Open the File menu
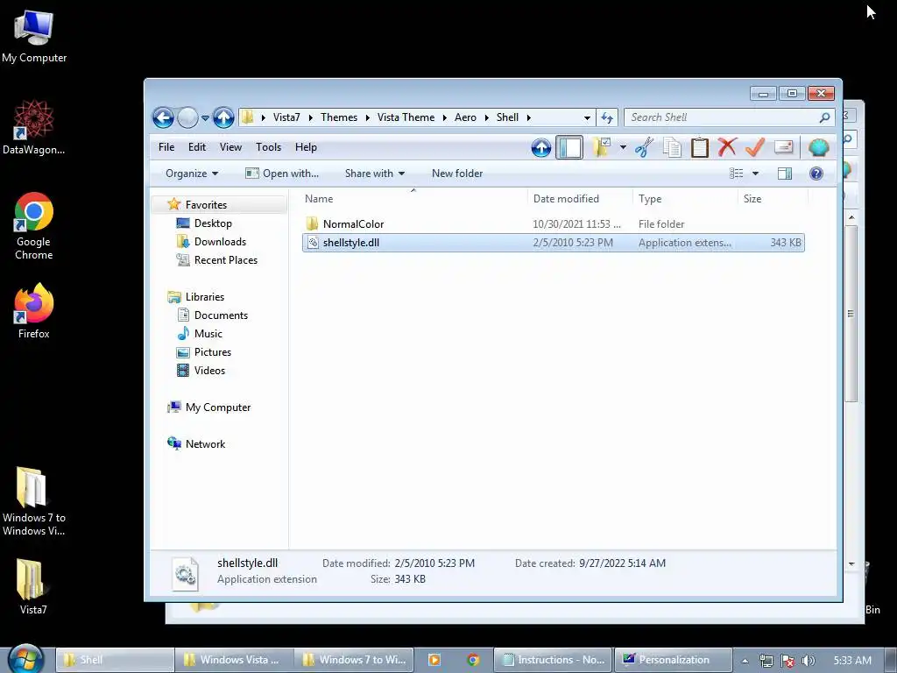The image size is (897, 673). coord(166,147)
